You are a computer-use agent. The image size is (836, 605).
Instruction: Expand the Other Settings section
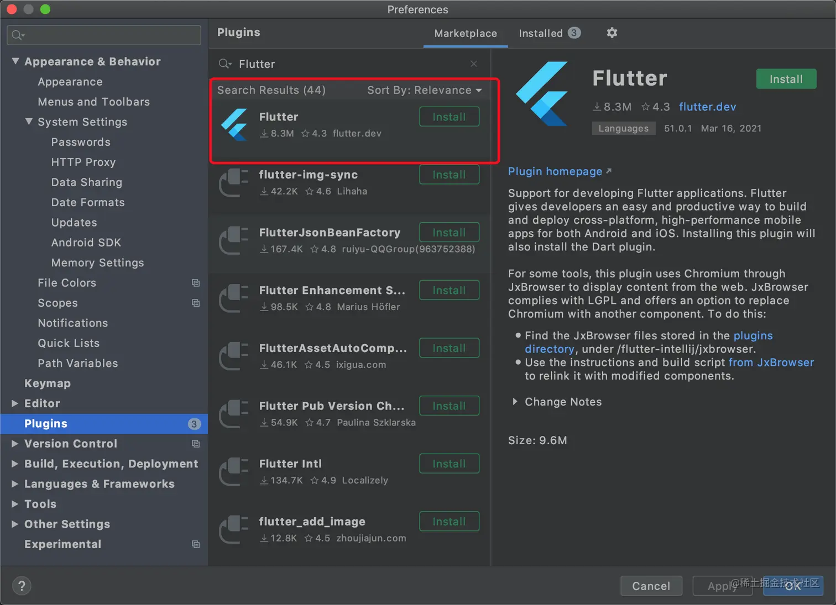point(15,524)
